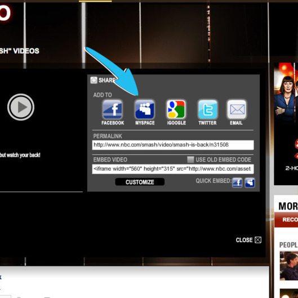Viewport: 298px width, 298px height.
Task: Click the SH" VIDEOS heading
Action: click(20, 51)
